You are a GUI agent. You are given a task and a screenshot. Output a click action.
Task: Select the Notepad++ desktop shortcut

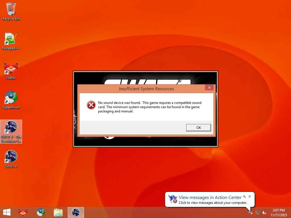11,41
